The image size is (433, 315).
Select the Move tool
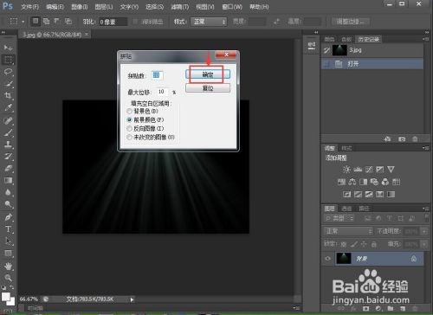pyautogui.click(x=8, y=48)
